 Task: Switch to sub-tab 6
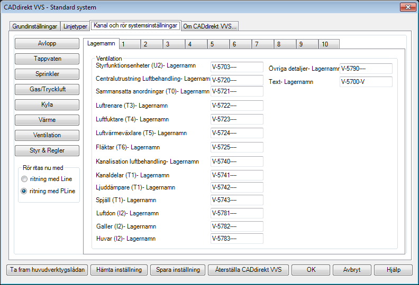(241, 44)
